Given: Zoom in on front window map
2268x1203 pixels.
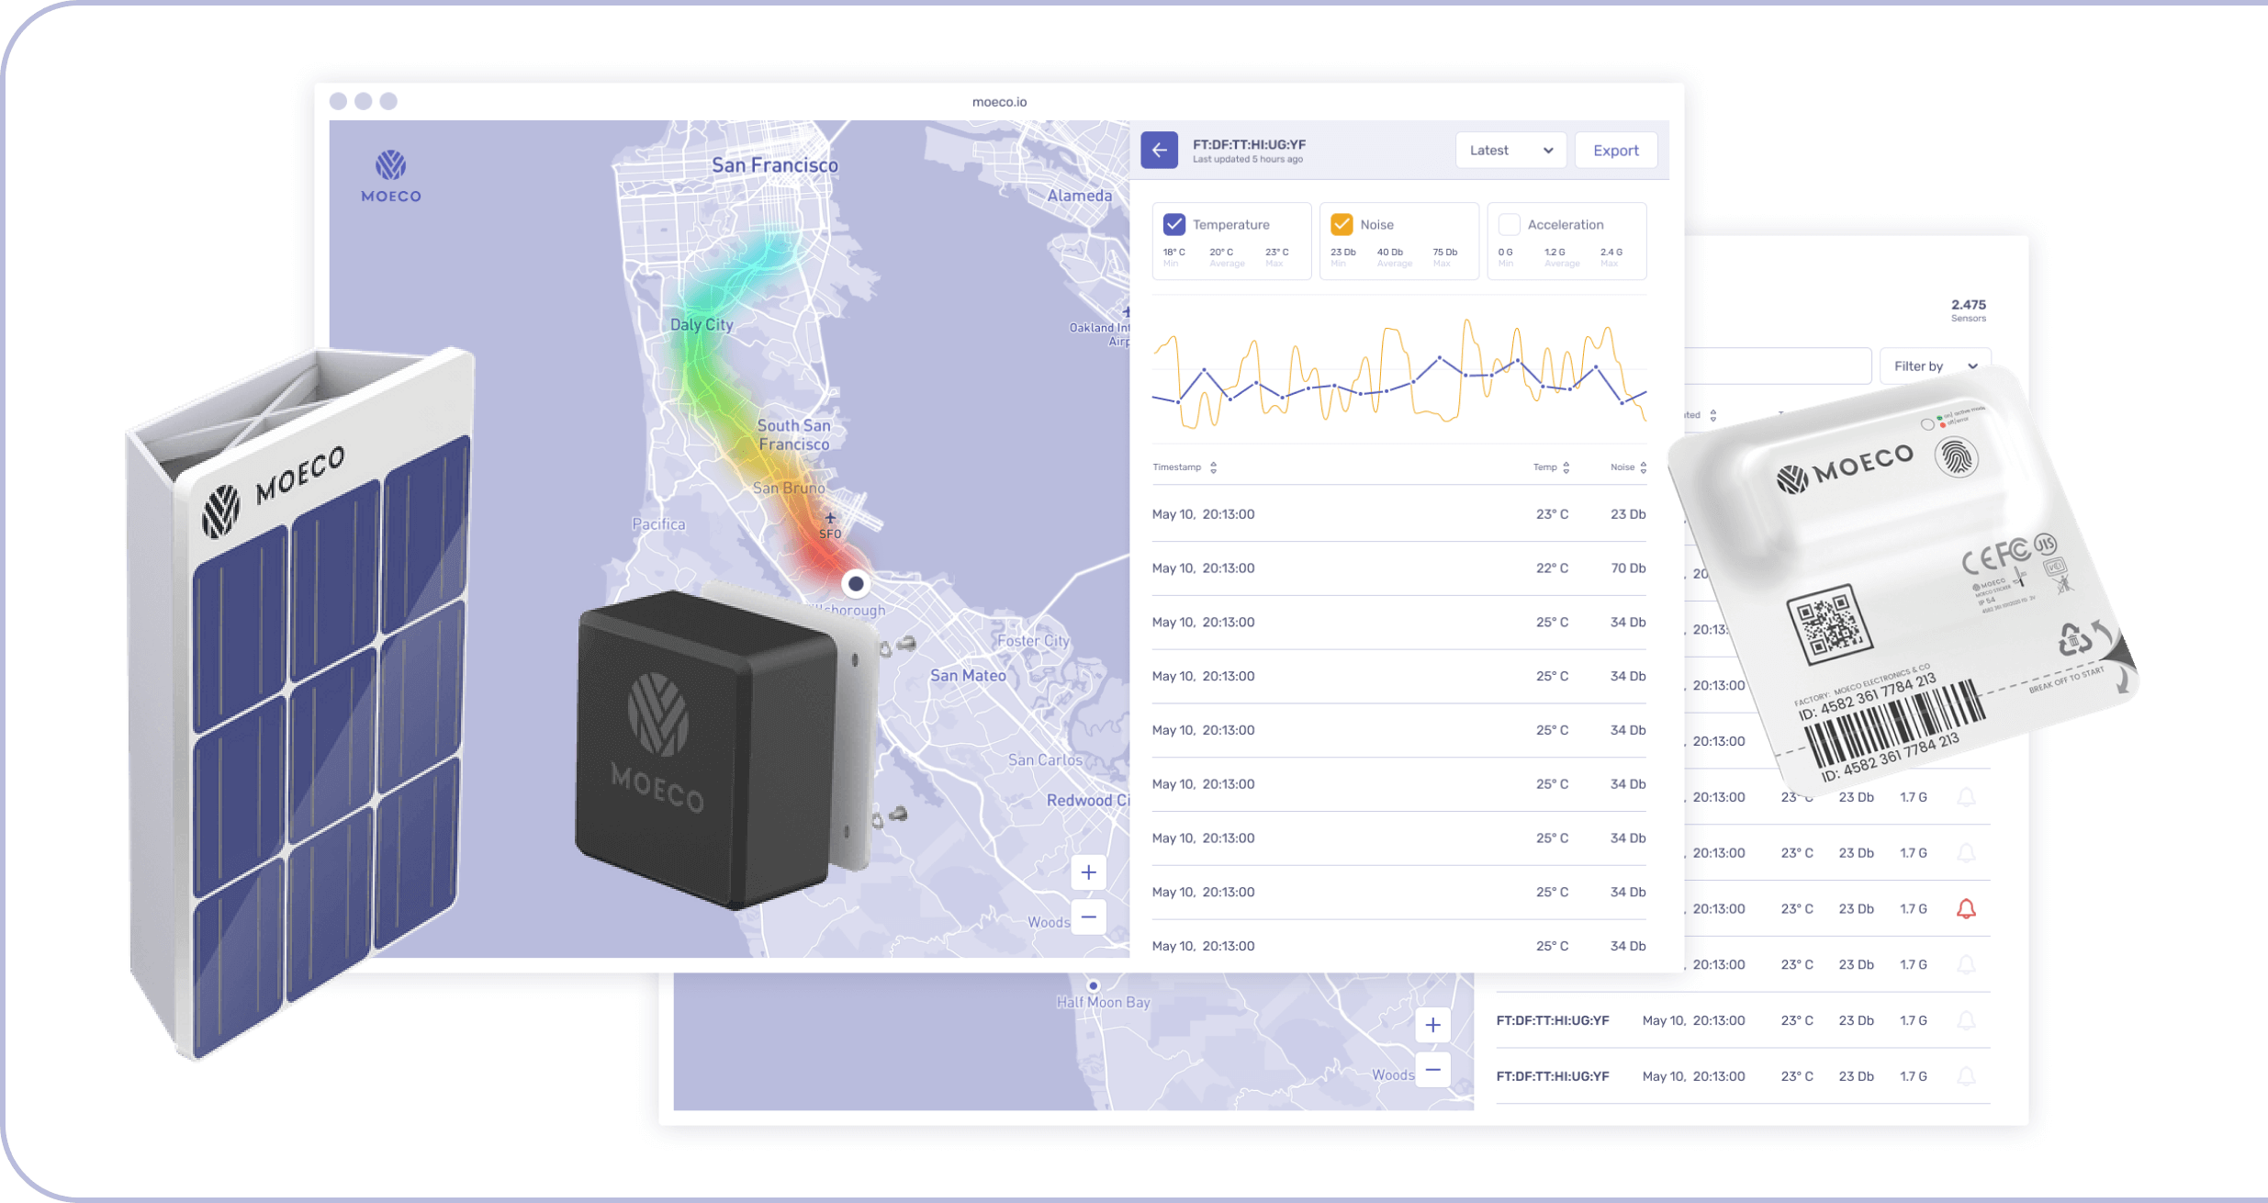Looking at the screenshot, I should pos(1088,872).
